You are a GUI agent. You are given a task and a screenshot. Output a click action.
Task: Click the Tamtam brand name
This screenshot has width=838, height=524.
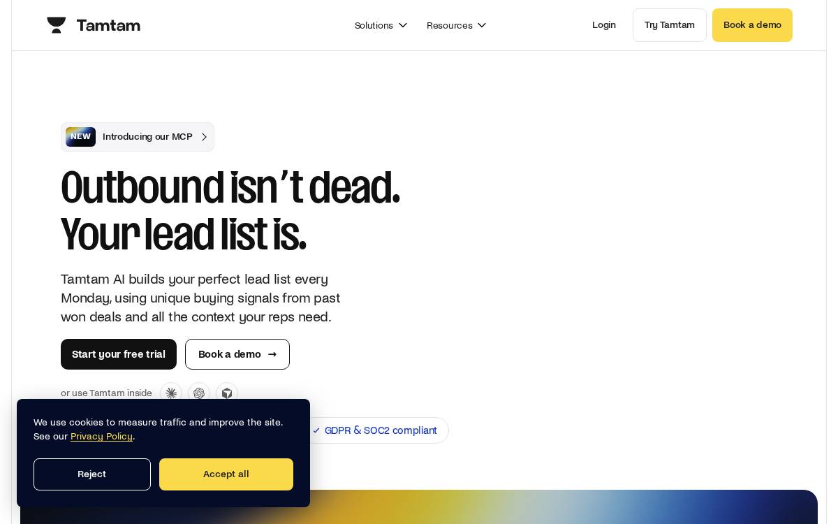108,26
